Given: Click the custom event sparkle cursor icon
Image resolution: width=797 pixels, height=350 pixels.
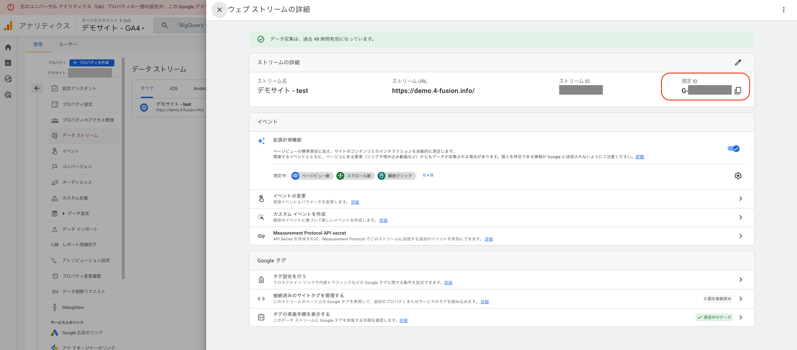Looking at the screenshot, I should 261,217.
